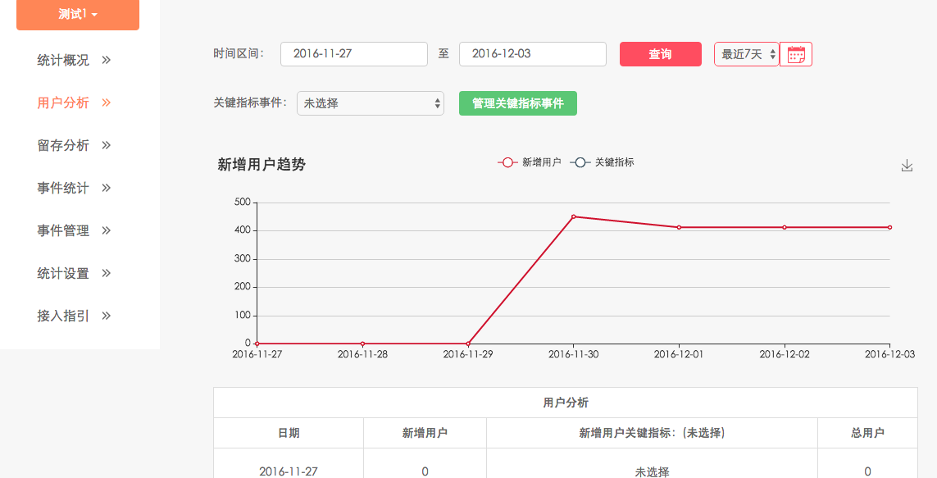This screenshot has width=937, height=478.
Task: Toggle the 新增用户 legend series
Action: 530,162
